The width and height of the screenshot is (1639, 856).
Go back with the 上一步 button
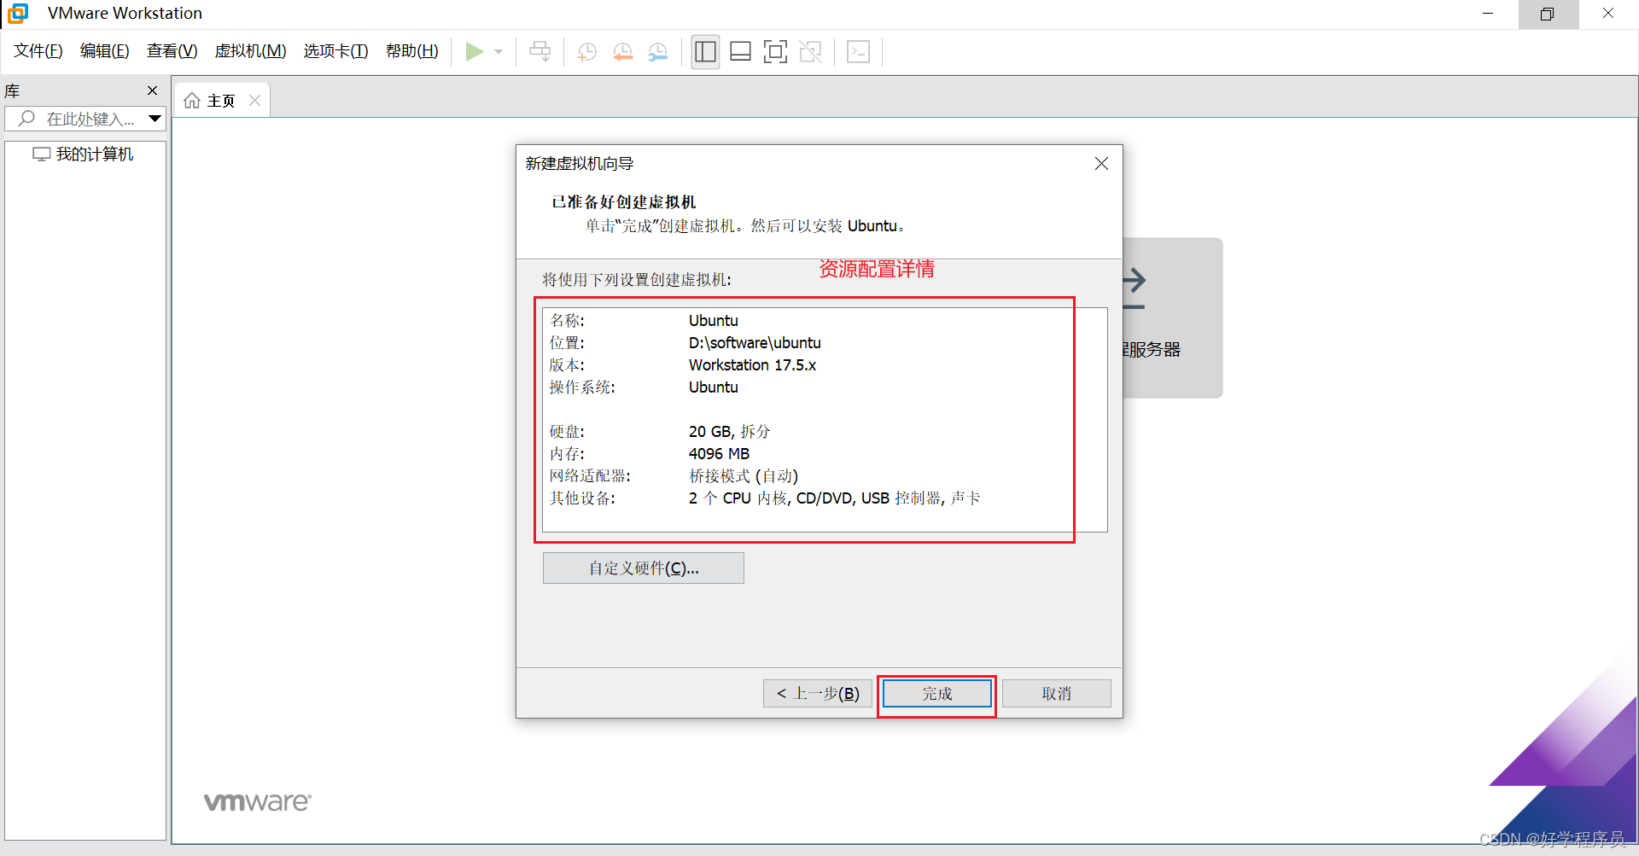click(818, 694)
